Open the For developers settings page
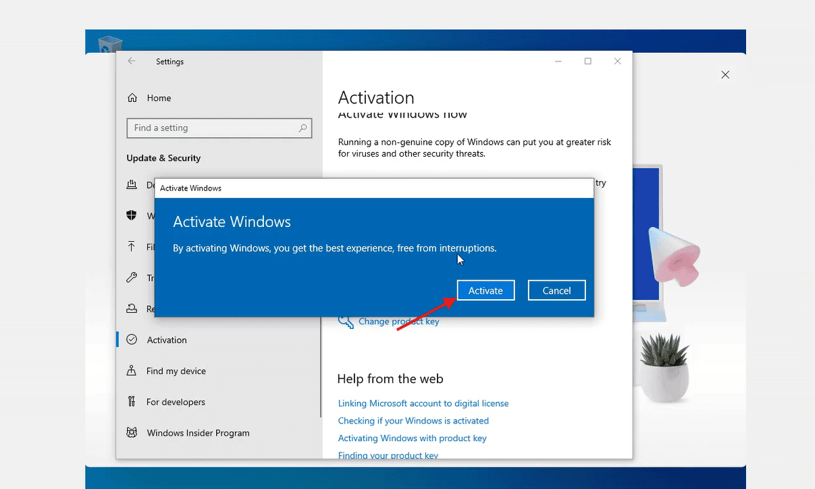The image size is (815, 489). pyautogui.click(x=176, y=402)
